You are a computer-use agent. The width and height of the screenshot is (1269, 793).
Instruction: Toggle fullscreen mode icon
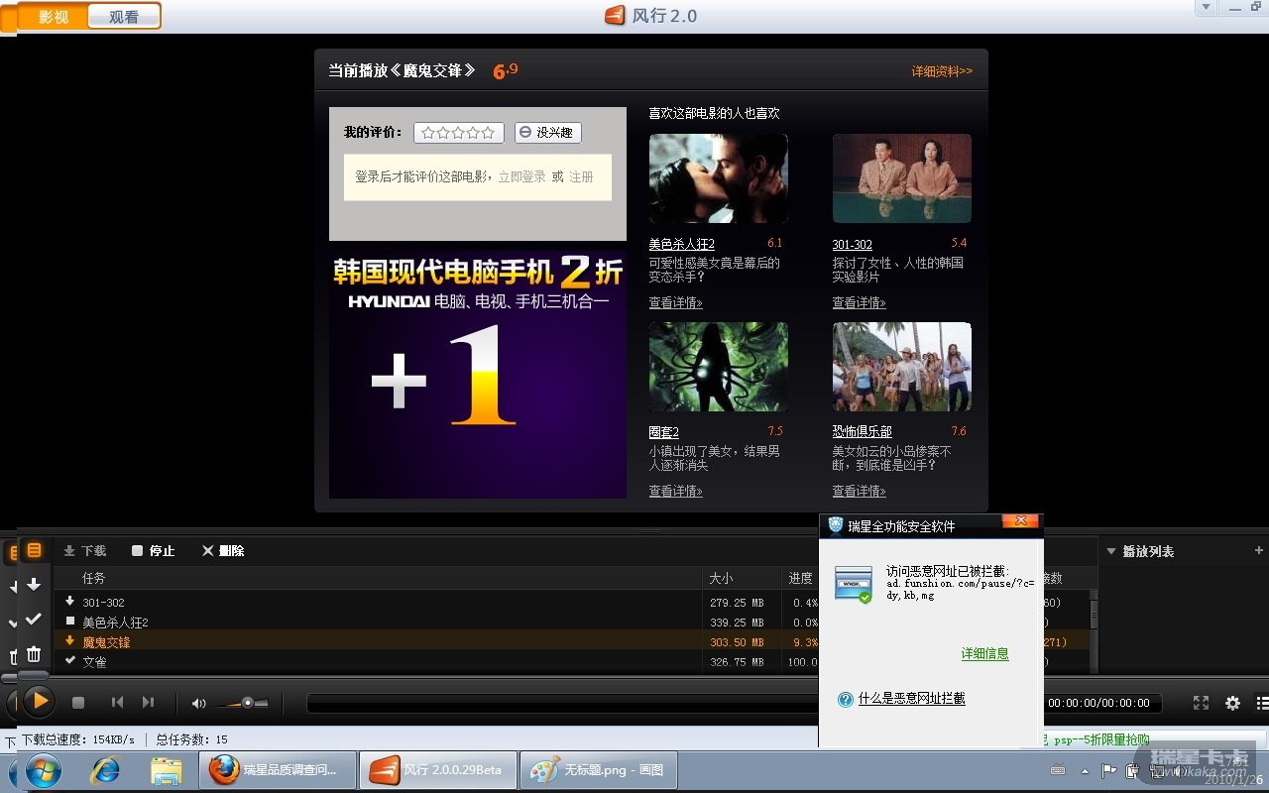tap(1201, 703)
